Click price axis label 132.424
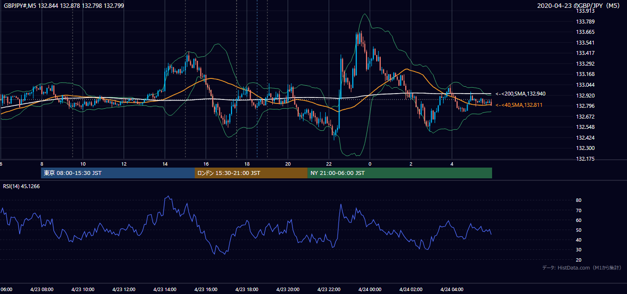Viewport: 627px width, 294px height. click(x=585, y=138)
